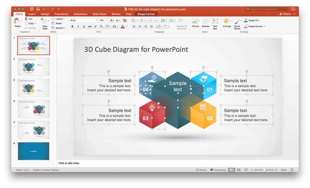Open the character spacing dropdown
Image resolution: width=310 pixels, height=188 pixels.
tap(108, 26)
